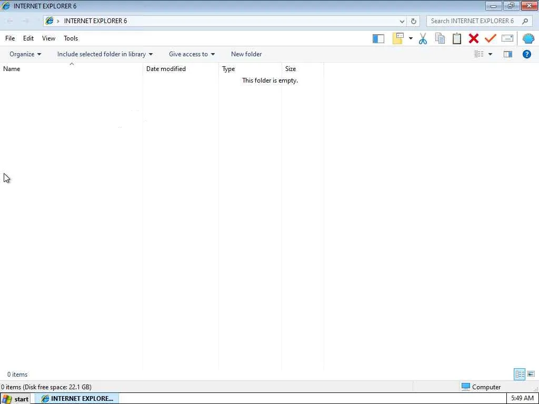Select the INTERNET EXPLORE... taskbar button

click(x=77, y=399)
